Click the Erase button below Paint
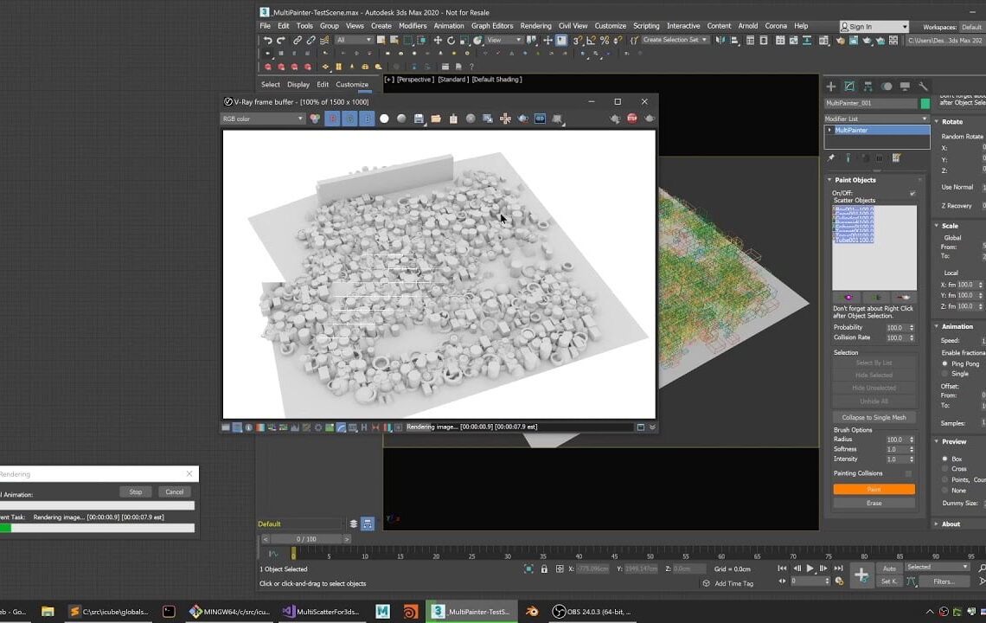Image resolution: width=986 pixels, height=623 pixels. [x=874, y=502]
